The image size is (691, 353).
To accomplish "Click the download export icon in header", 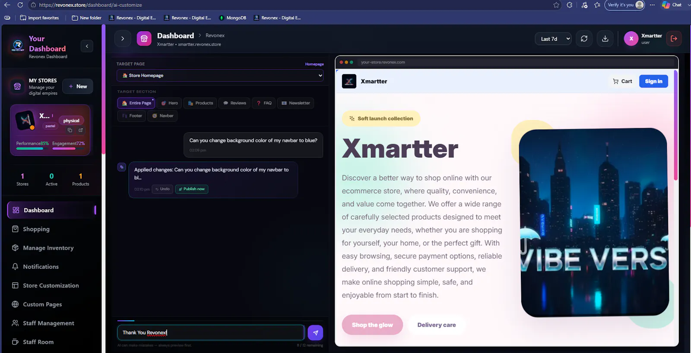I will [x=605, y=38].
